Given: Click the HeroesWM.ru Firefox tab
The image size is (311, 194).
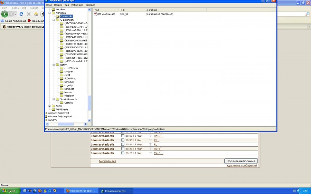Looking at the screenshot, I should point(23,27).
